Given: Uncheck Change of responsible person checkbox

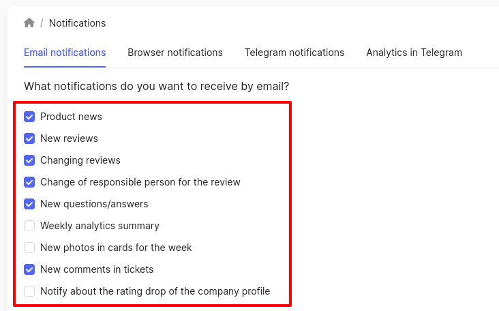Looking at the screenshot, I should tap(29, 182).
